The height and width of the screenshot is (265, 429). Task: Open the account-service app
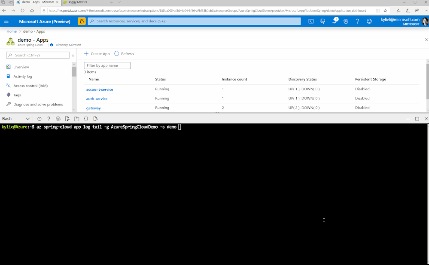[x=100, y=89]
